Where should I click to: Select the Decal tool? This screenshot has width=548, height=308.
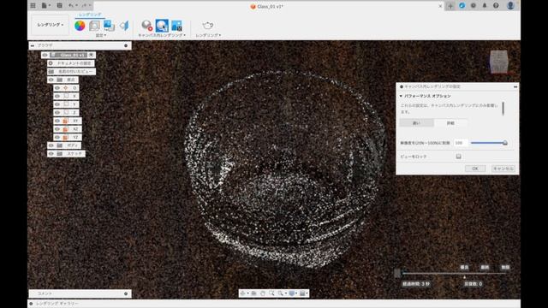[x=109, y=26]
